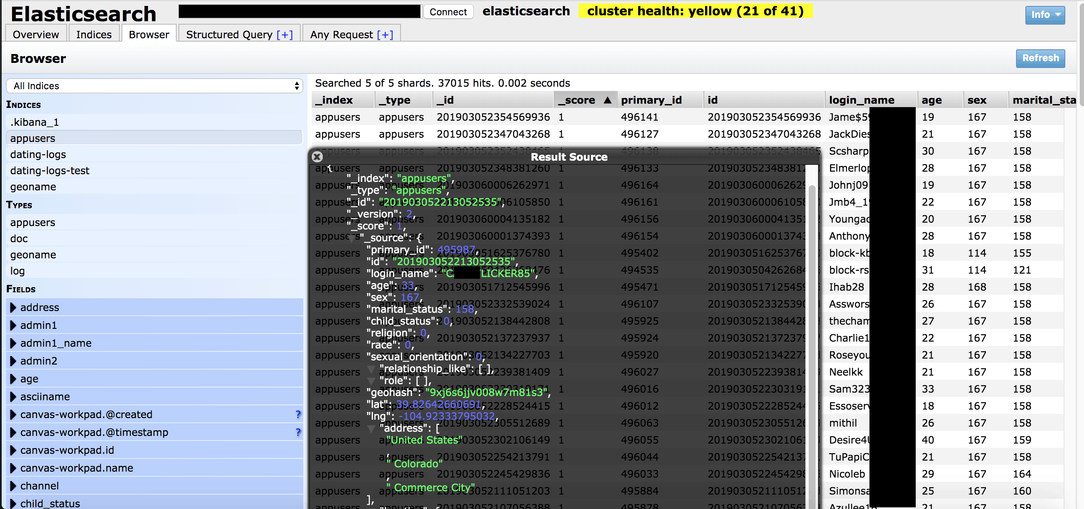
Task: Select the Browser tab
Action: click(148, 33)
